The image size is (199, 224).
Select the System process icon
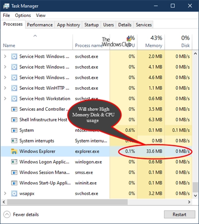coord(14,130)
